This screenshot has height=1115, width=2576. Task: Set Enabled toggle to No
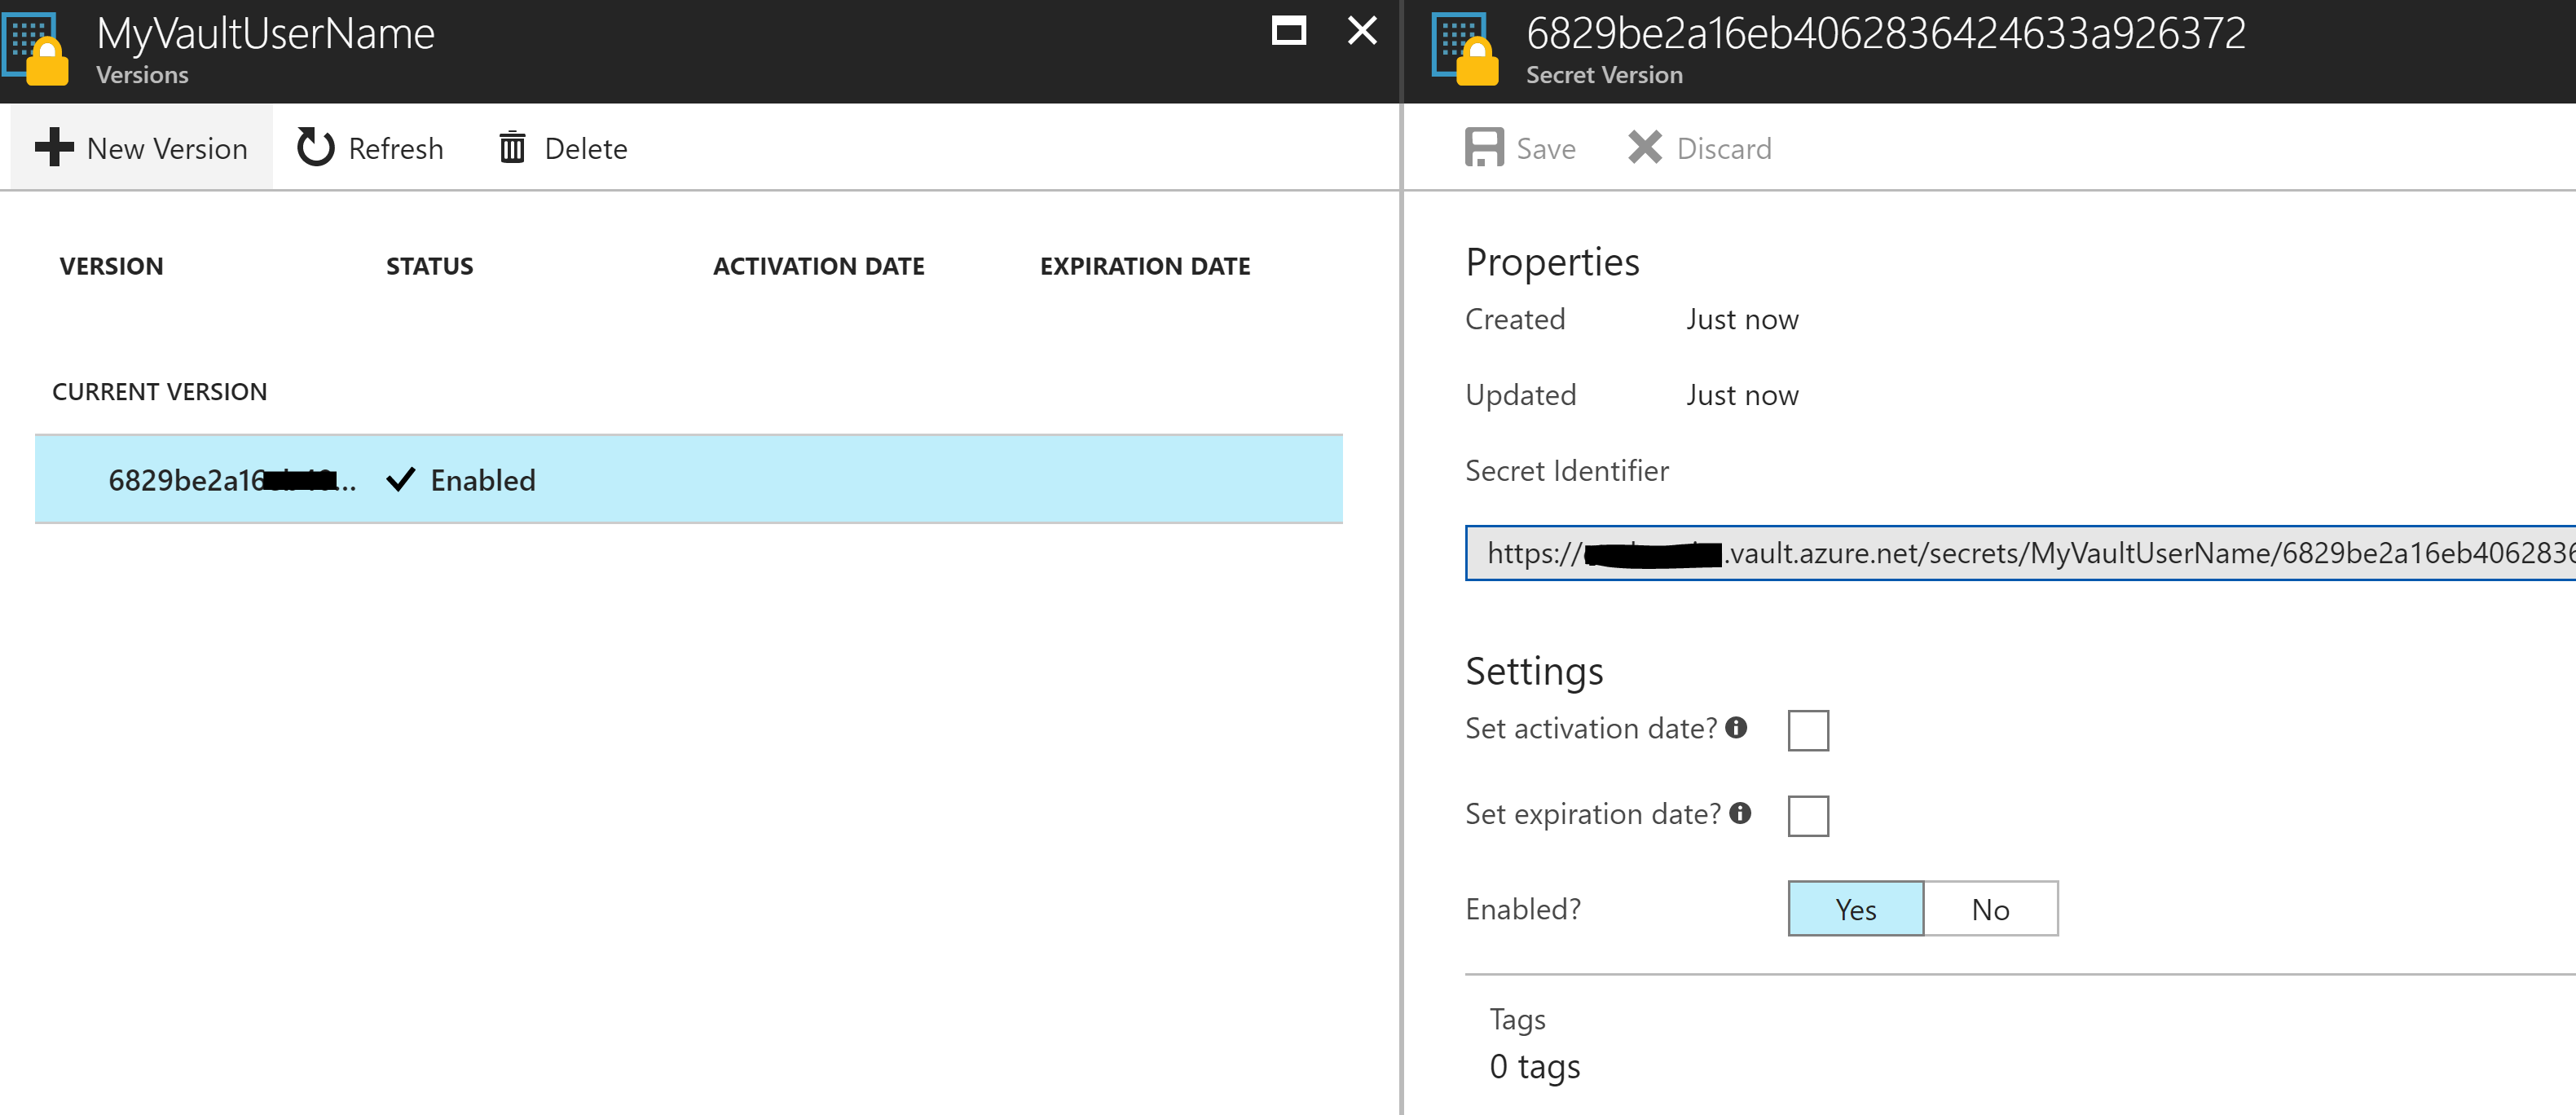coord(1989,908)
